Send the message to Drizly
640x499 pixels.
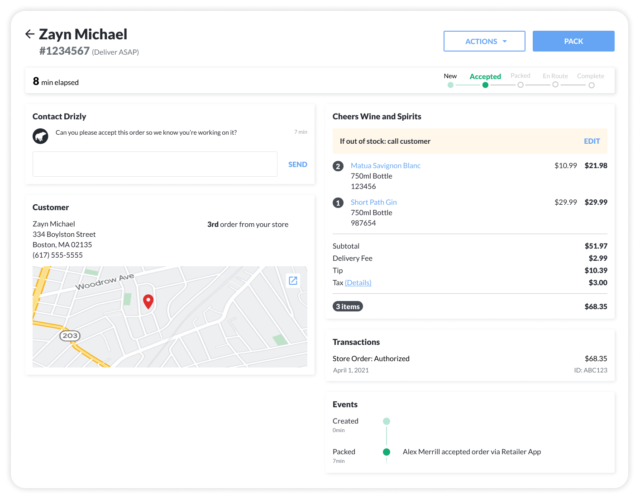pos(298,165)
